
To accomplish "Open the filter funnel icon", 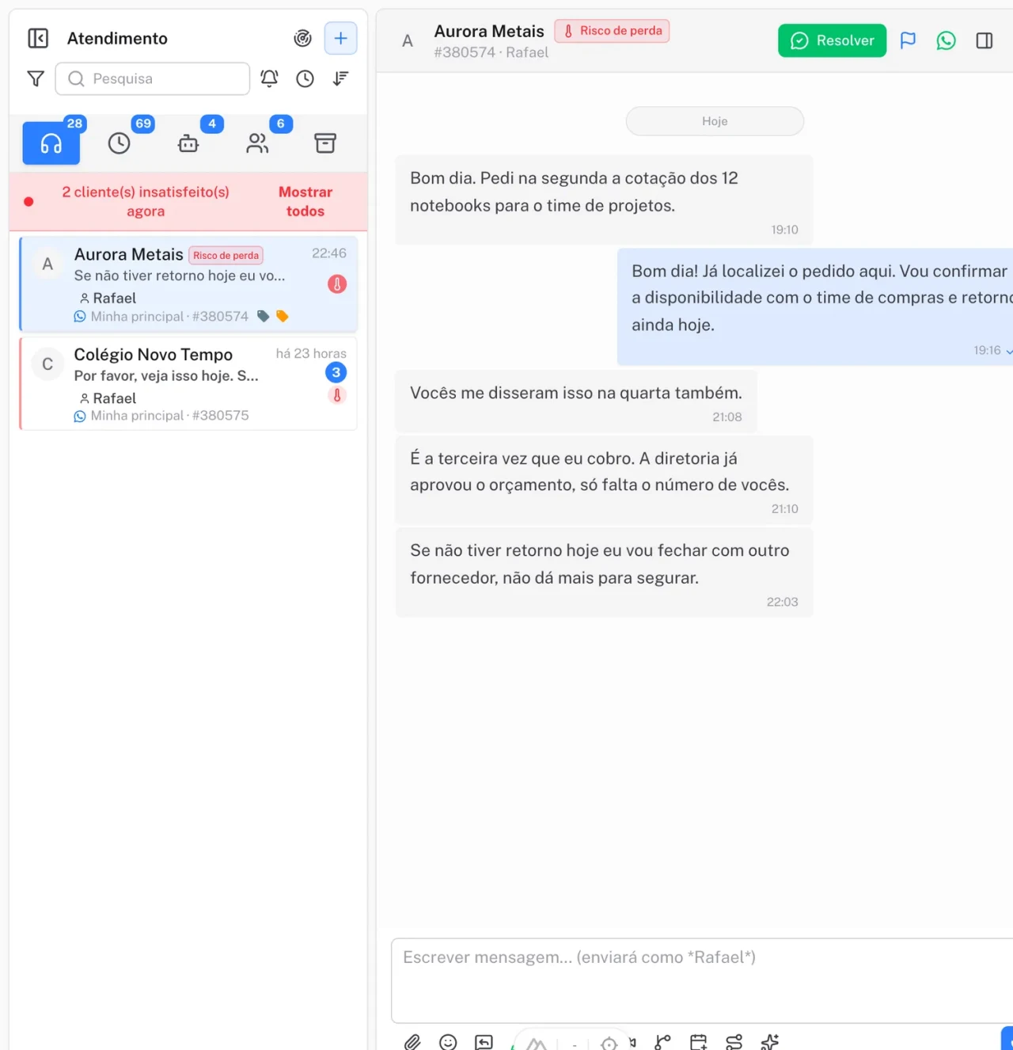I will [x=36, y=78].
